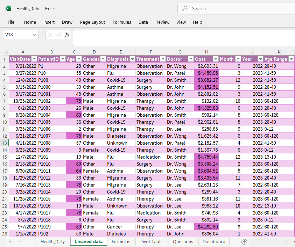Click the Age Range header cell
The height and width of the screenshot is (247, 295).
tap(279, 59)
